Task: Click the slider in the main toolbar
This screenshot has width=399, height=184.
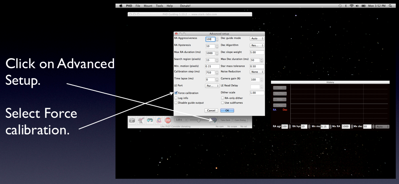Action: [198, 120]
